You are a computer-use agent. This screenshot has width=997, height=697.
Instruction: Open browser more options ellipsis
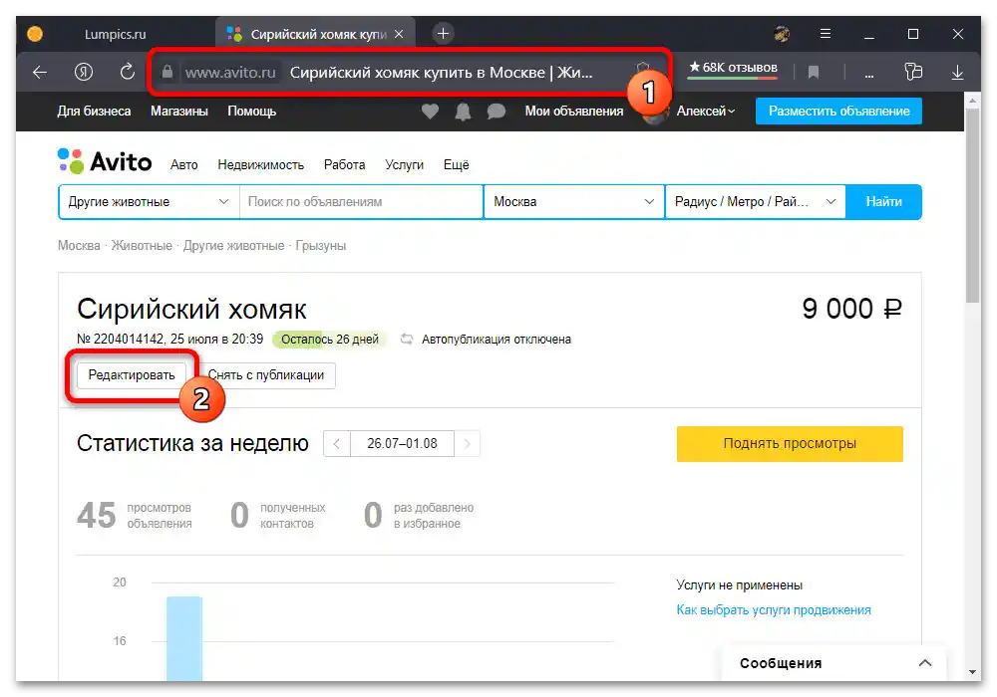coord(868,75)
